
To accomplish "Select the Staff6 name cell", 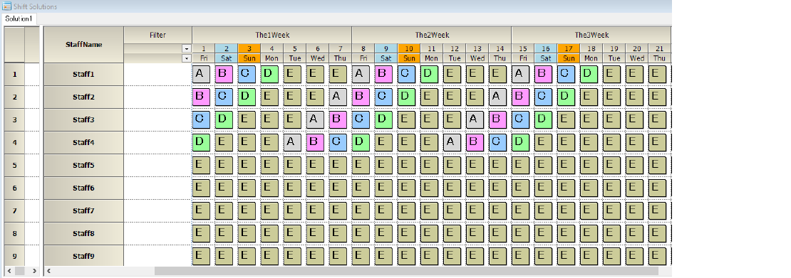I will coord(84,188).
